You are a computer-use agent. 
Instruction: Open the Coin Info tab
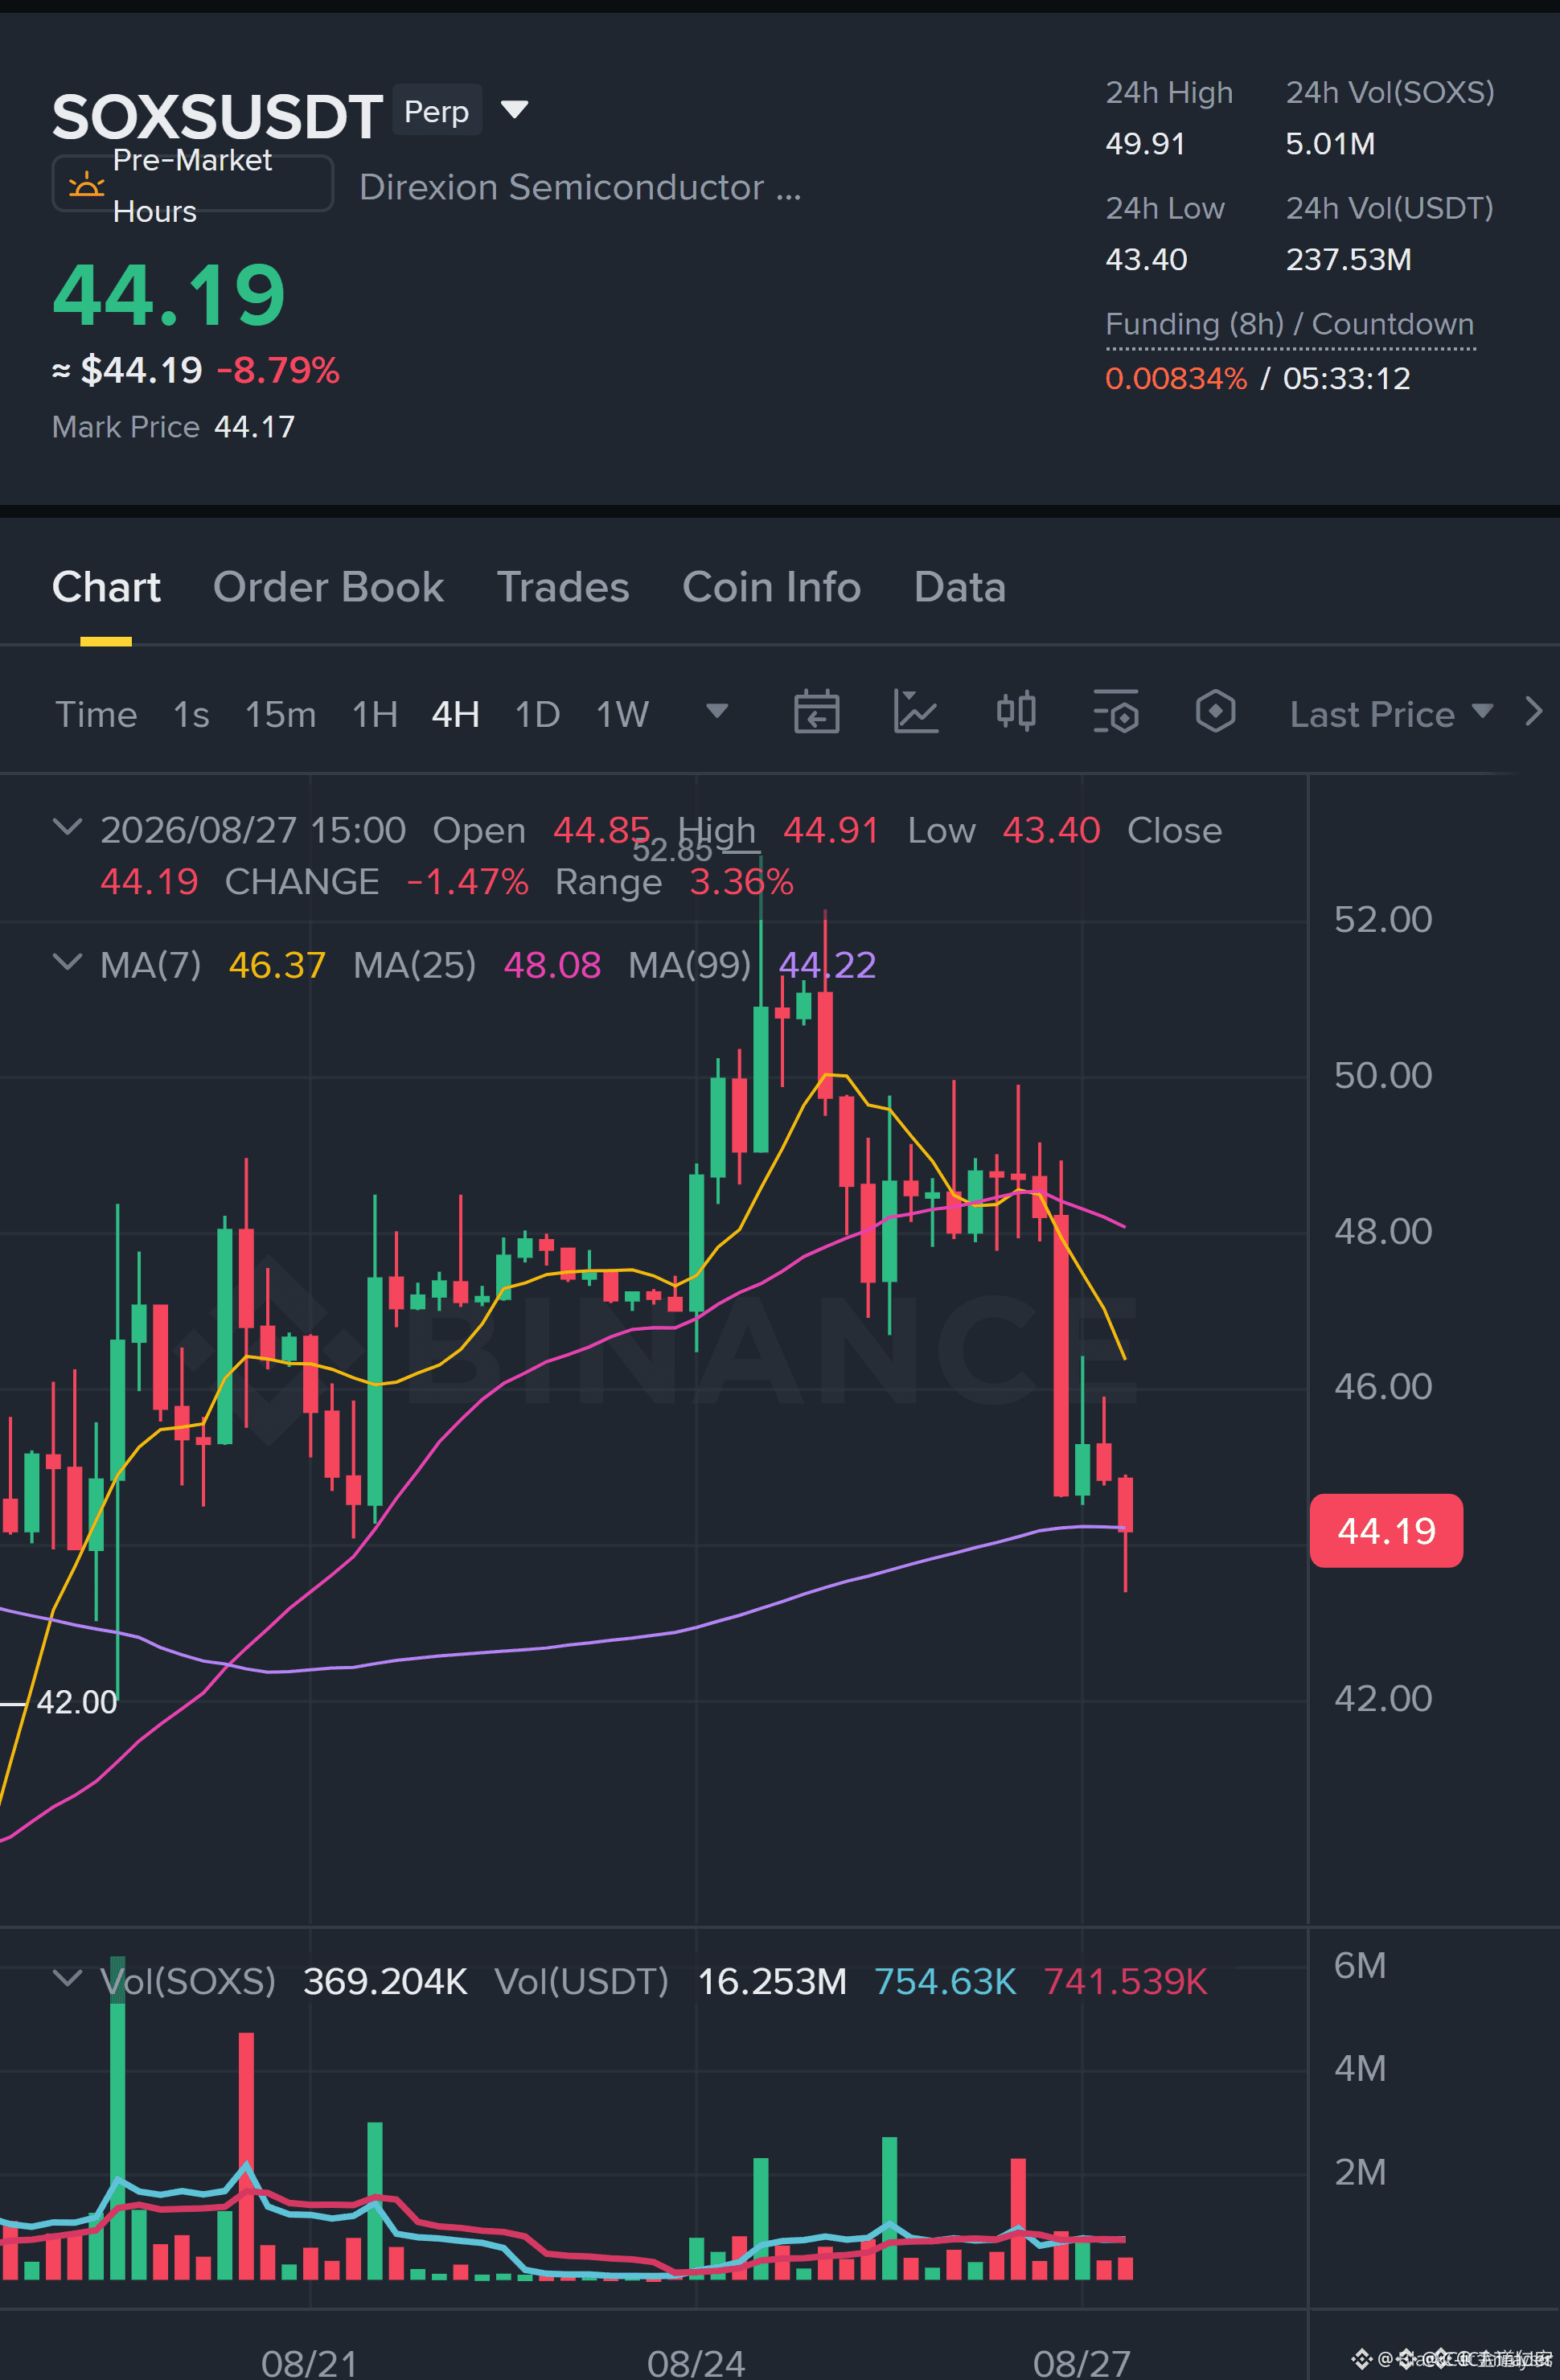(x=771, y=587)
